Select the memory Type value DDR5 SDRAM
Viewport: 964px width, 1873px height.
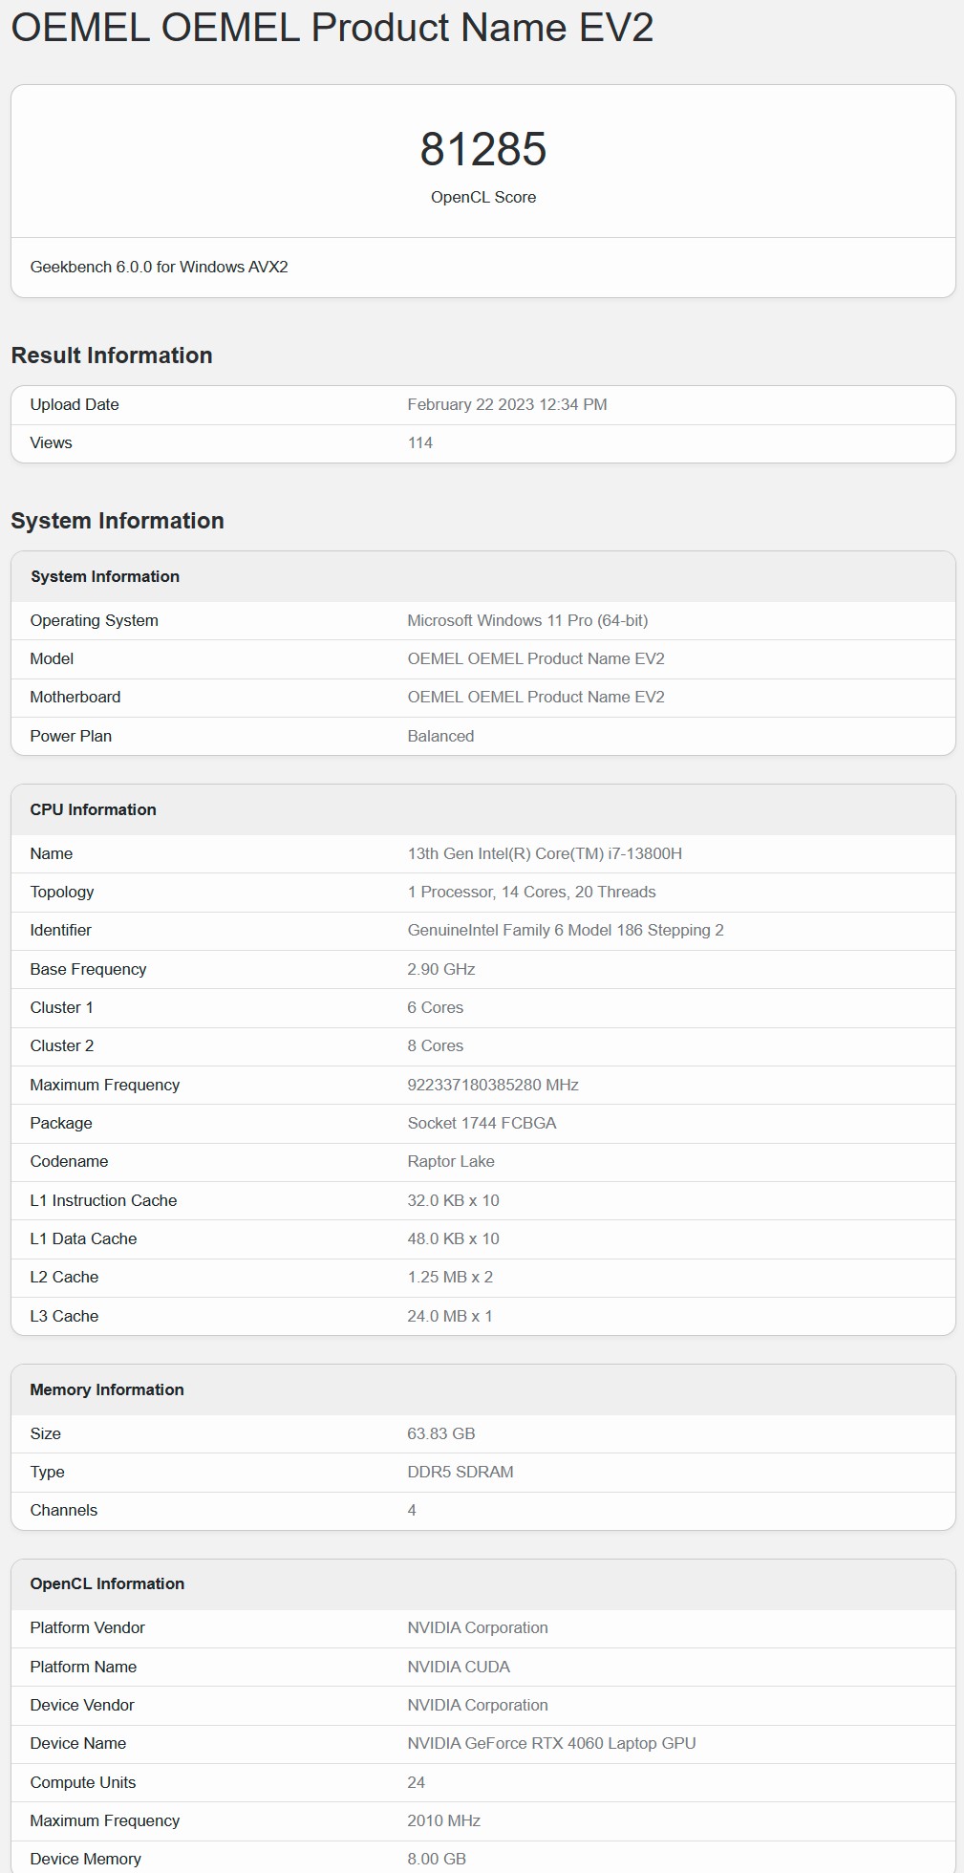[461, 1472]
